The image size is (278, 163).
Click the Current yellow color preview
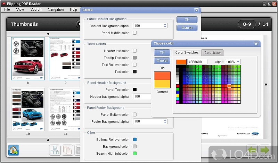click(162, 84)
